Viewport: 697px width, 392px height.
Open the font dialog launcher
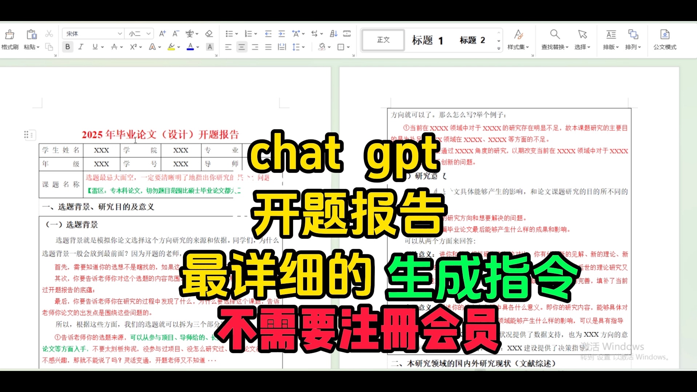click(216, 55)
